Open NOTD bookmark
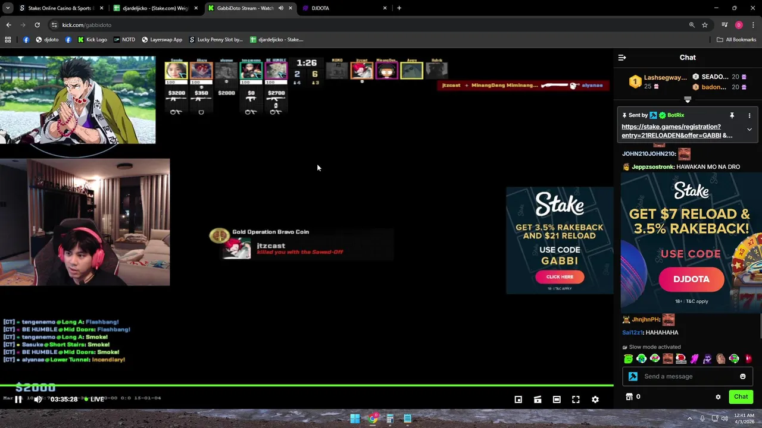The width and height of the screenshot is (762, 428). coord(124,40)
